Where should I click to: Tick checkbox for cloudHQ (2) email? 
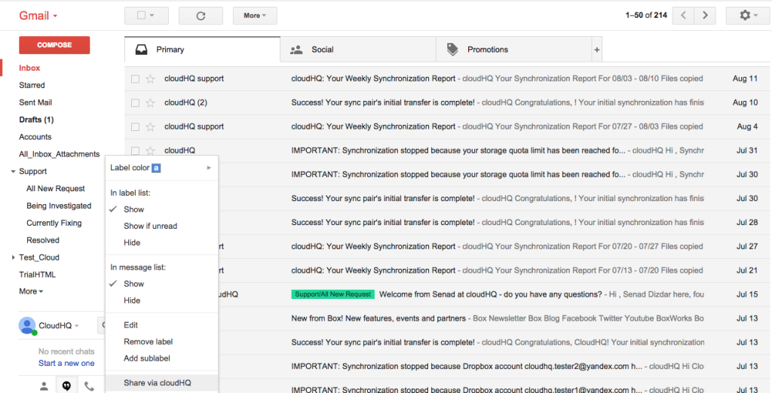[x=136, y=103]
